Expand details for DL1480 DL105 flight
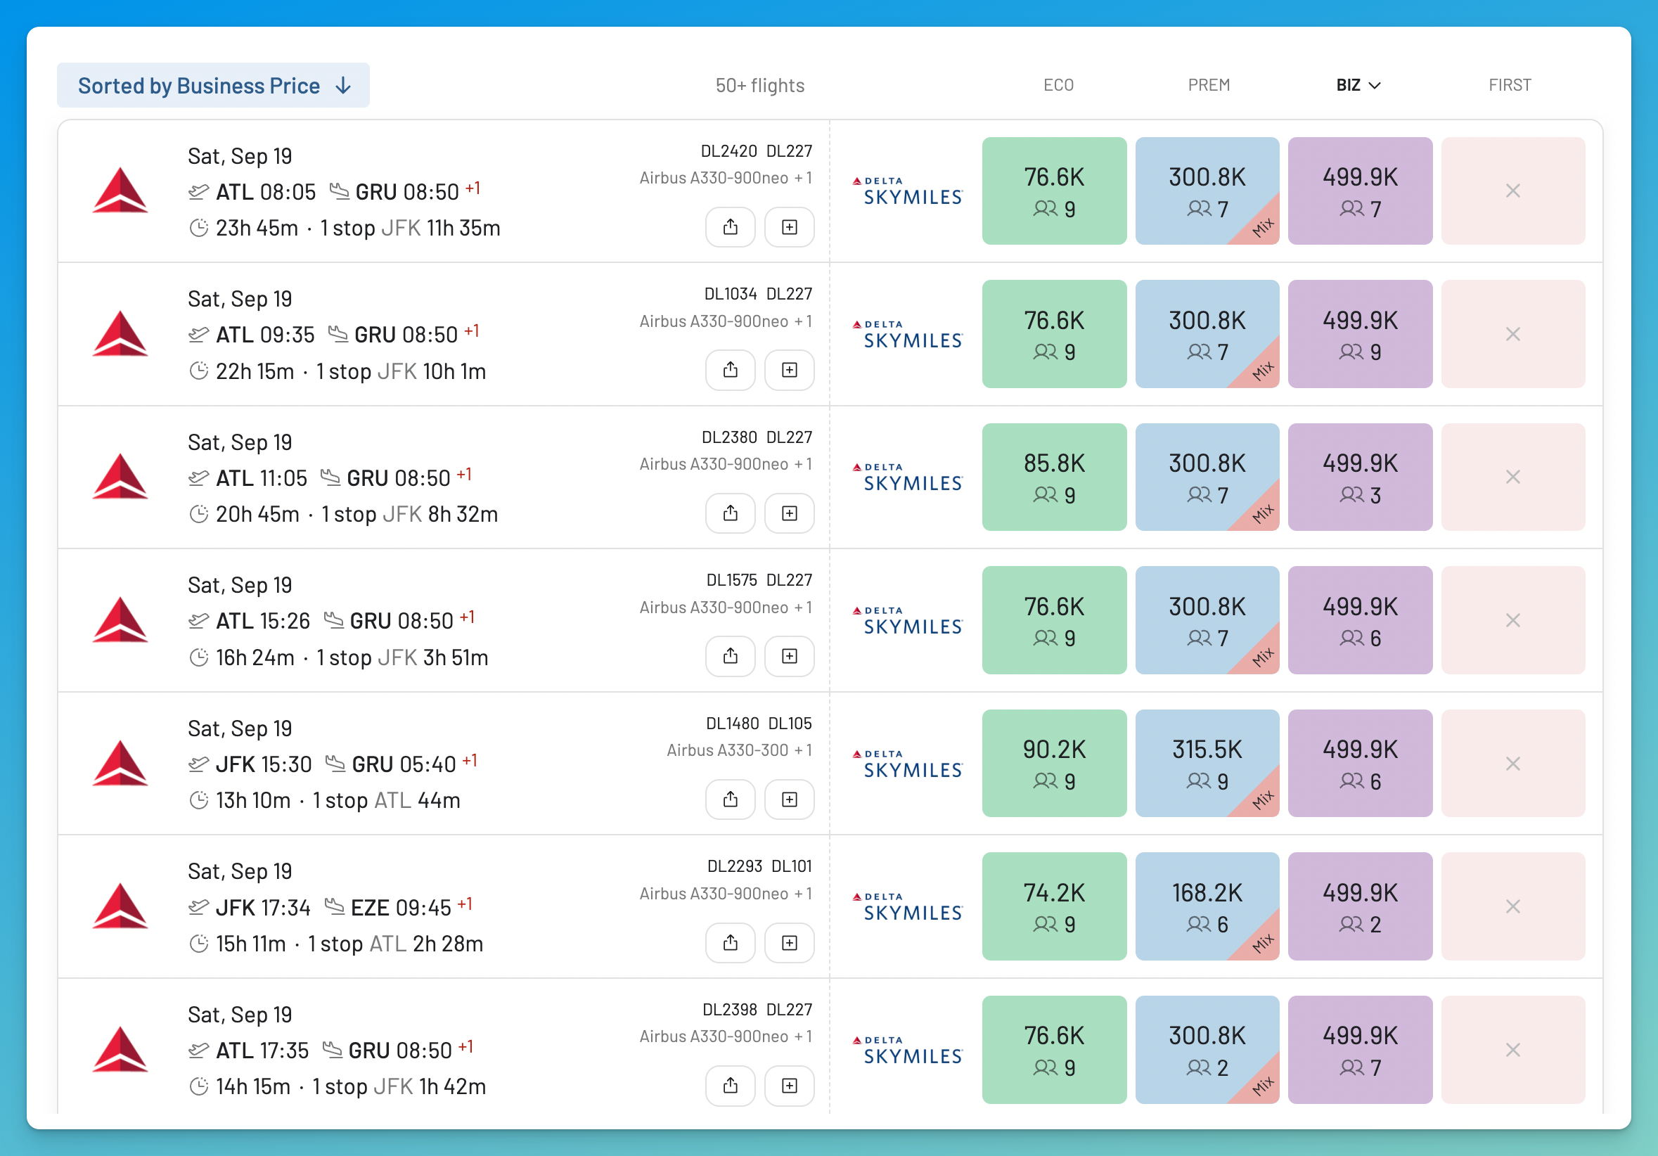 point(790,799)
